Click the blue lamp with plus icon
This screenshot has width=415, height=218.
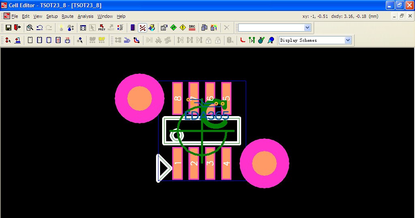coord(71,28)
